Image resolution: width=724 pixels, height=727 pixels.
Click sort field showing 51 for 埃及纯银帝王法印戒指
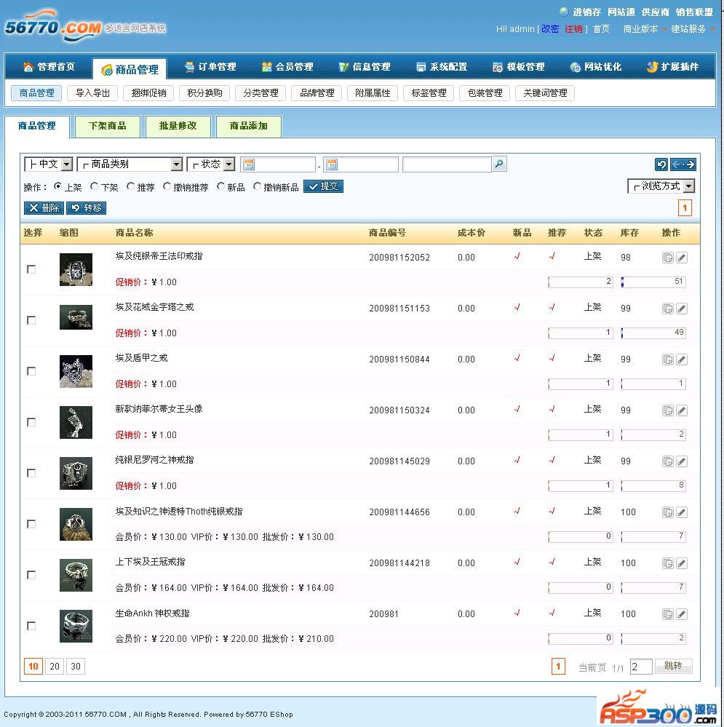pos(653,282)
